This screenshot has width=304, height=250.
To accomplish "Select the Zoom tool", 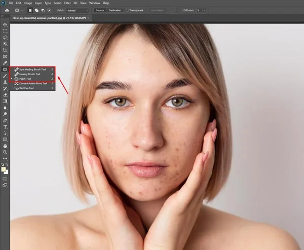I will click(x=5, y=152).
